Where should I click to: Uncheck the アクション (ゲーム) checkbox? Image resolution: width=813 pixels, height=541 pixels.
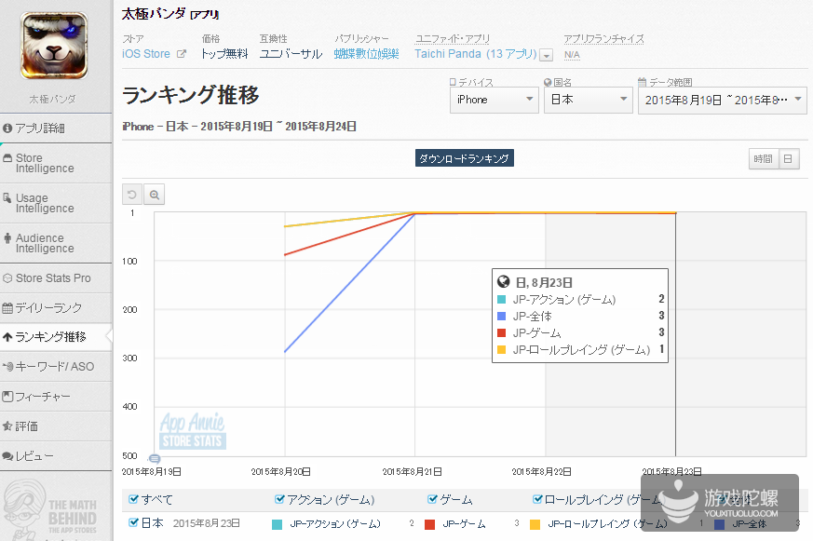(x=280, y=500)
